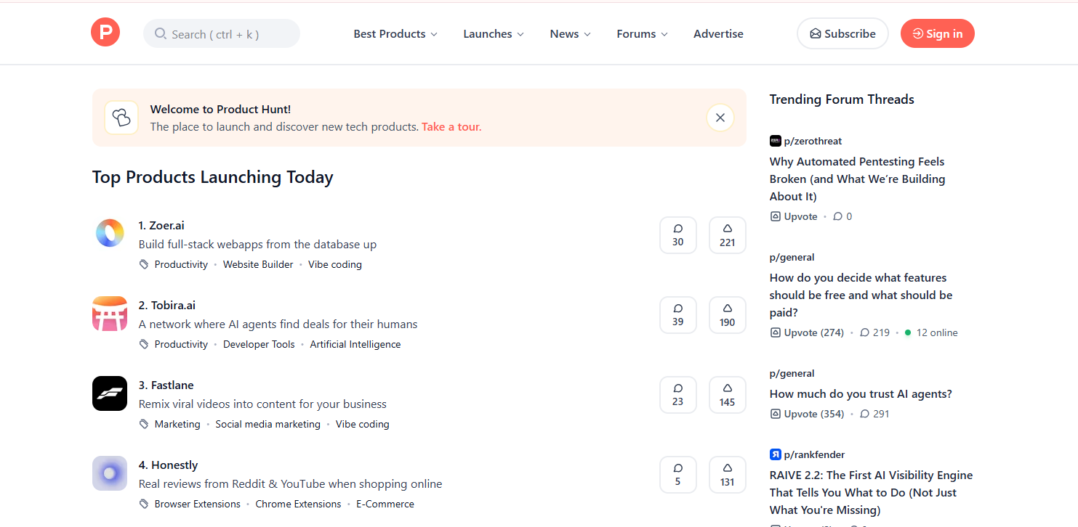Expand the Launches dropdown menu
This screenshot has width=1078, height=527.
tap(494, 34)
